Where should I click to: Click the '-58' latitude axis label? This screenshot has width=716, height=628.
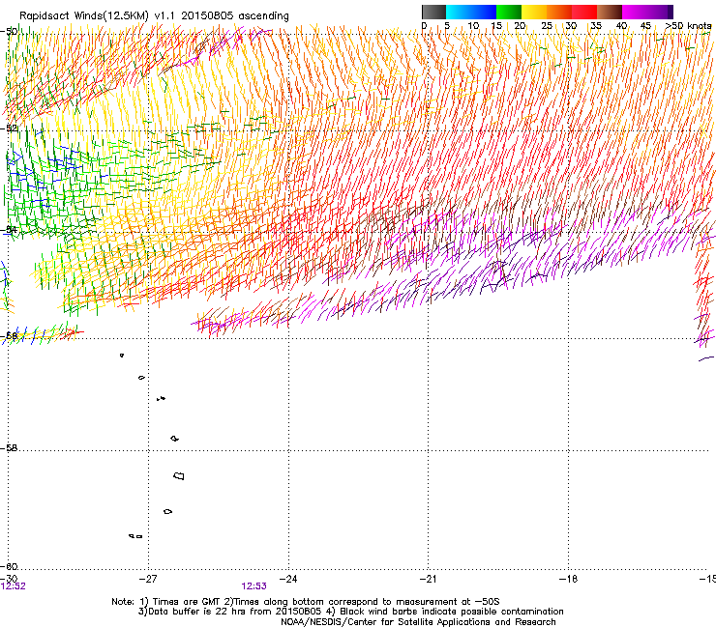click(9, 448)
